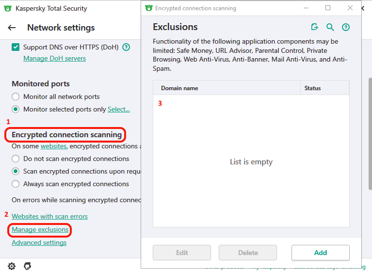Sort by Domain name column header
Image resolution: width=372 pixels, height=272 pixels.
pos(179,88)
